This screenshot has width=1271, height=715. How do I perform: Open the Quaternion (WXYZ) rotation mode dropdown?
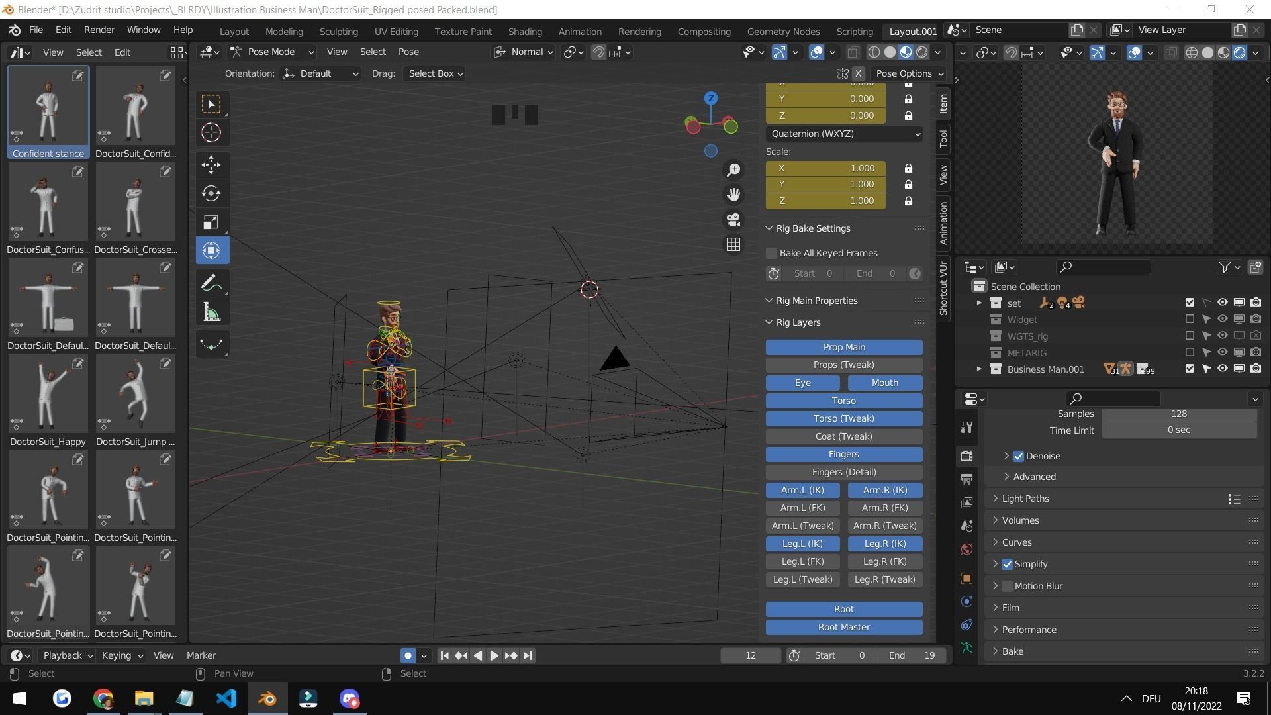pyautogui.click(x=844, y=134)
